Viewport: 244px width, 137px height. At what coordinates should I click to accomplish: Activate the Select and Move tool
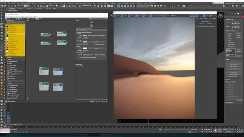pyautogui.click(x=38, y=6)
